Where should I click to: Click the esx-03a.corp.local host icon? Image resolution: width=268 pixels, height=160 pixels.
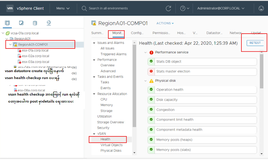(x=19, y=62)
